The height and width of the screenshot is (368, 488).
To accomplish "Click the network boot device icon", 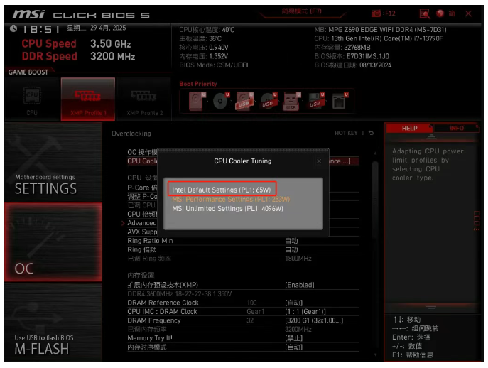I will click(x=340, y=101).
